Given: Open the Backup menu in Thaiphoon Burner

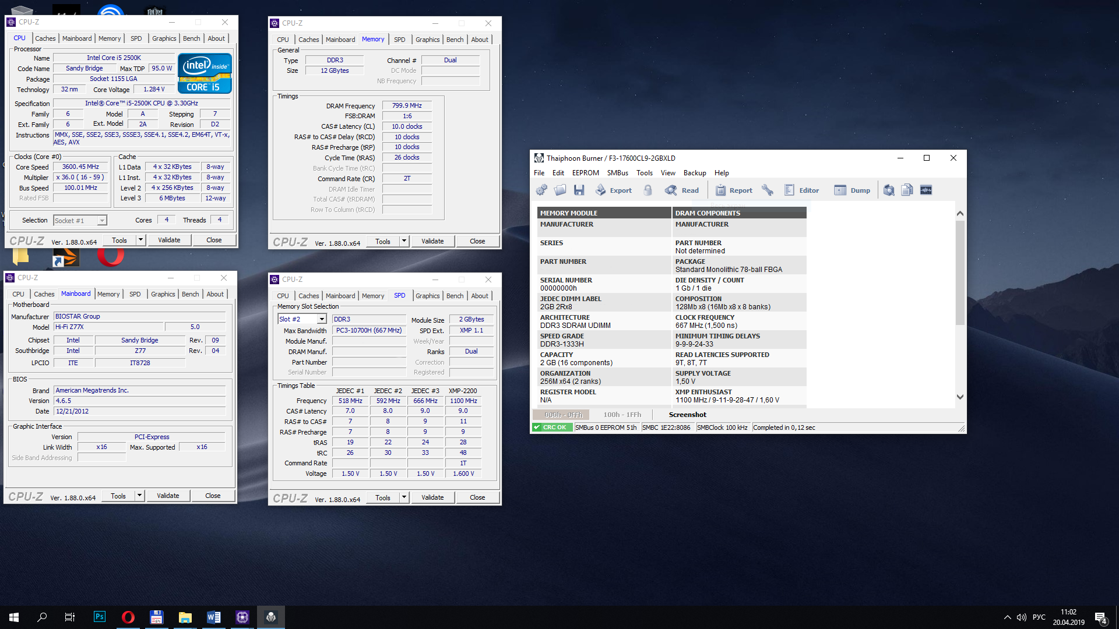Looking at the screenshot, I should pos(694,173).
